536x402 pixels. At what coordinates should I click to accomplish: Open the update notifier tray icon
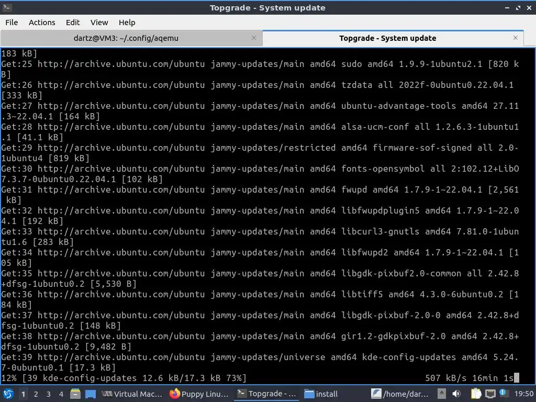[x=503, y=393]
